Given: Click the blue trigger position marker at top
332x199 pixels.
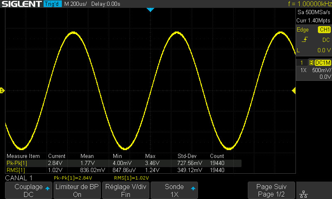Looking at the screenshot, I should pos(150,10).
